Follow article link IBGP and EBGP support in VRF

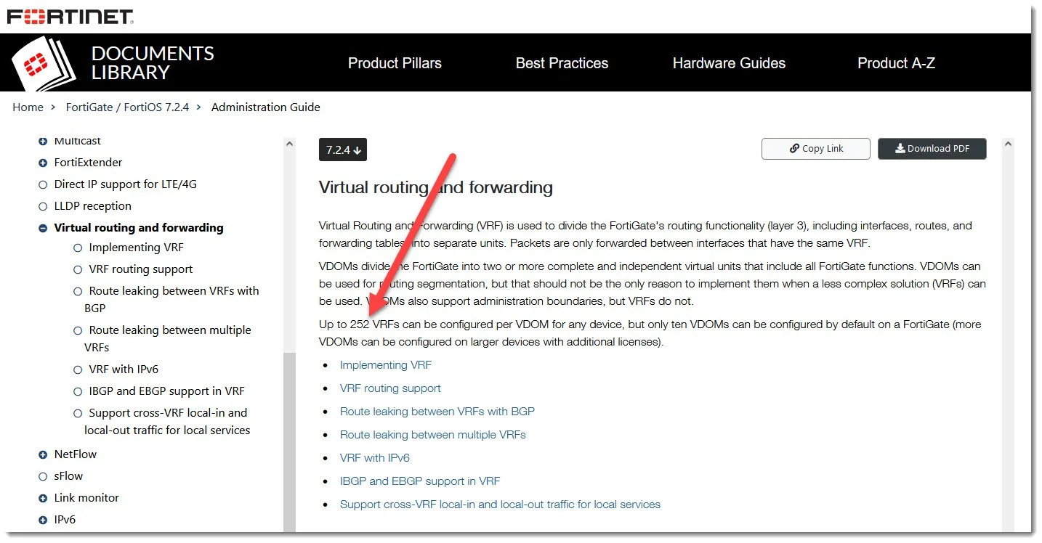[420, 481]
